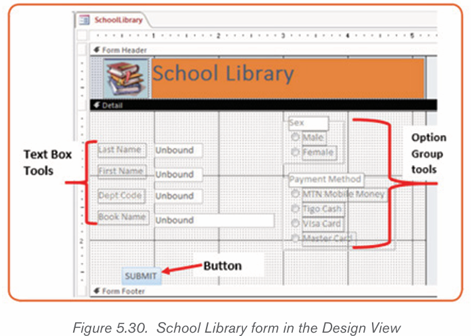Image resolution: width=471 pixels, height=336 pixels.
Task: Select the Tigo Cash label
Action: [323, 209]
